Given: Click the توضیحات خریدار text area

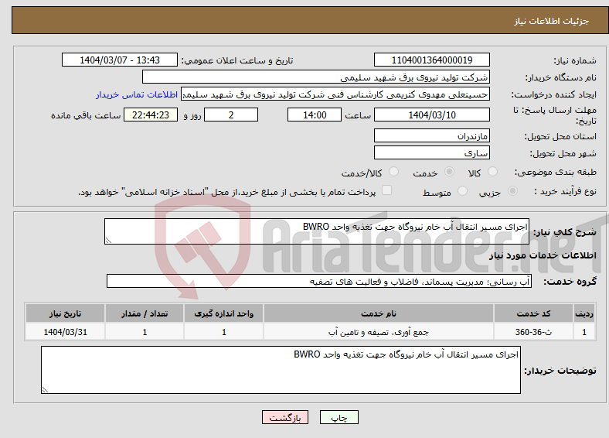Looking at the screenshot, I should coord(281,370).
